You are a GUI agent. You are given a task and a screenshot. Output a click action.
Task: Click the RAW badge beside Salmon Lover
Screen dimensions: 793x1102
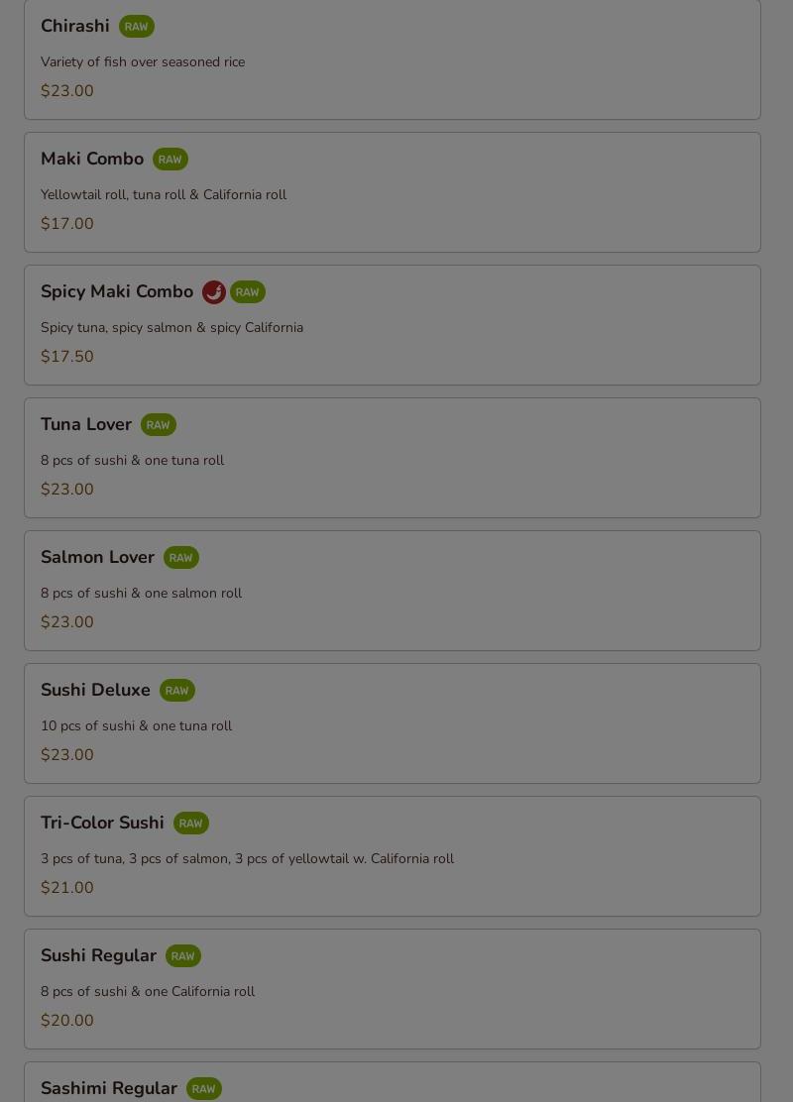(x=181, y=558)
